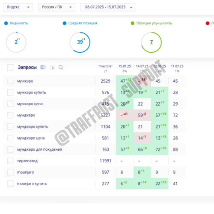This screenshot has height=214, width=214.
Task: Click the Позиции улучшились metric label
Action: click(x=154, y=23)
